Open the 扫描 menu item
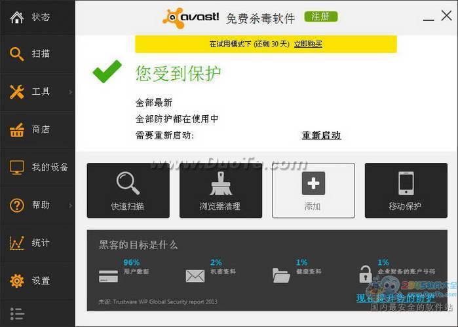 (37, 54)
